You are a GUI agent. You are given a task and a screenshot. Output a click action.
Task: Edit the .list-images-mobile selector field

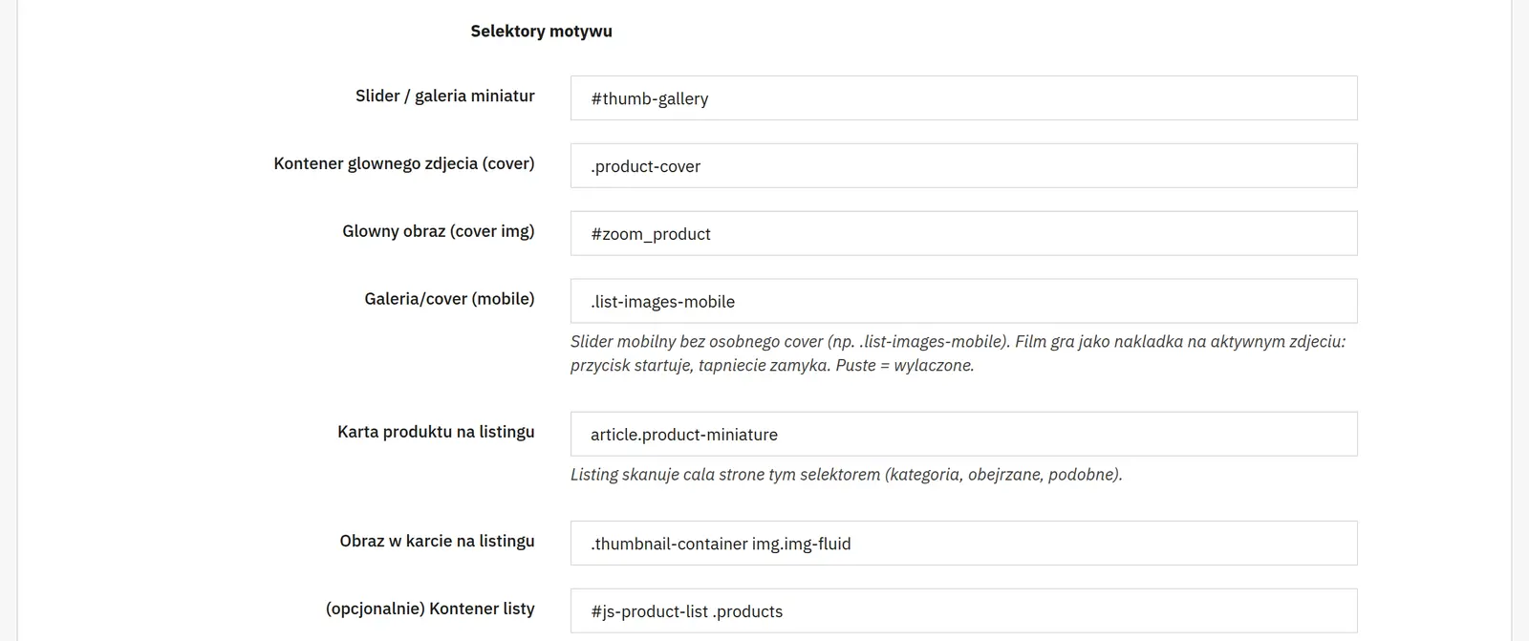963,302
